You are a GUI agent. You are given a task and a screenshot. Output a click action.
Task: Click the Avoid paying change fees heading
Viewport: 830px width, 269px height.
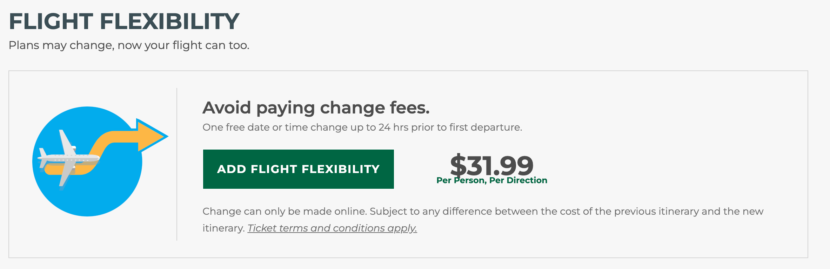click(316, 108)
